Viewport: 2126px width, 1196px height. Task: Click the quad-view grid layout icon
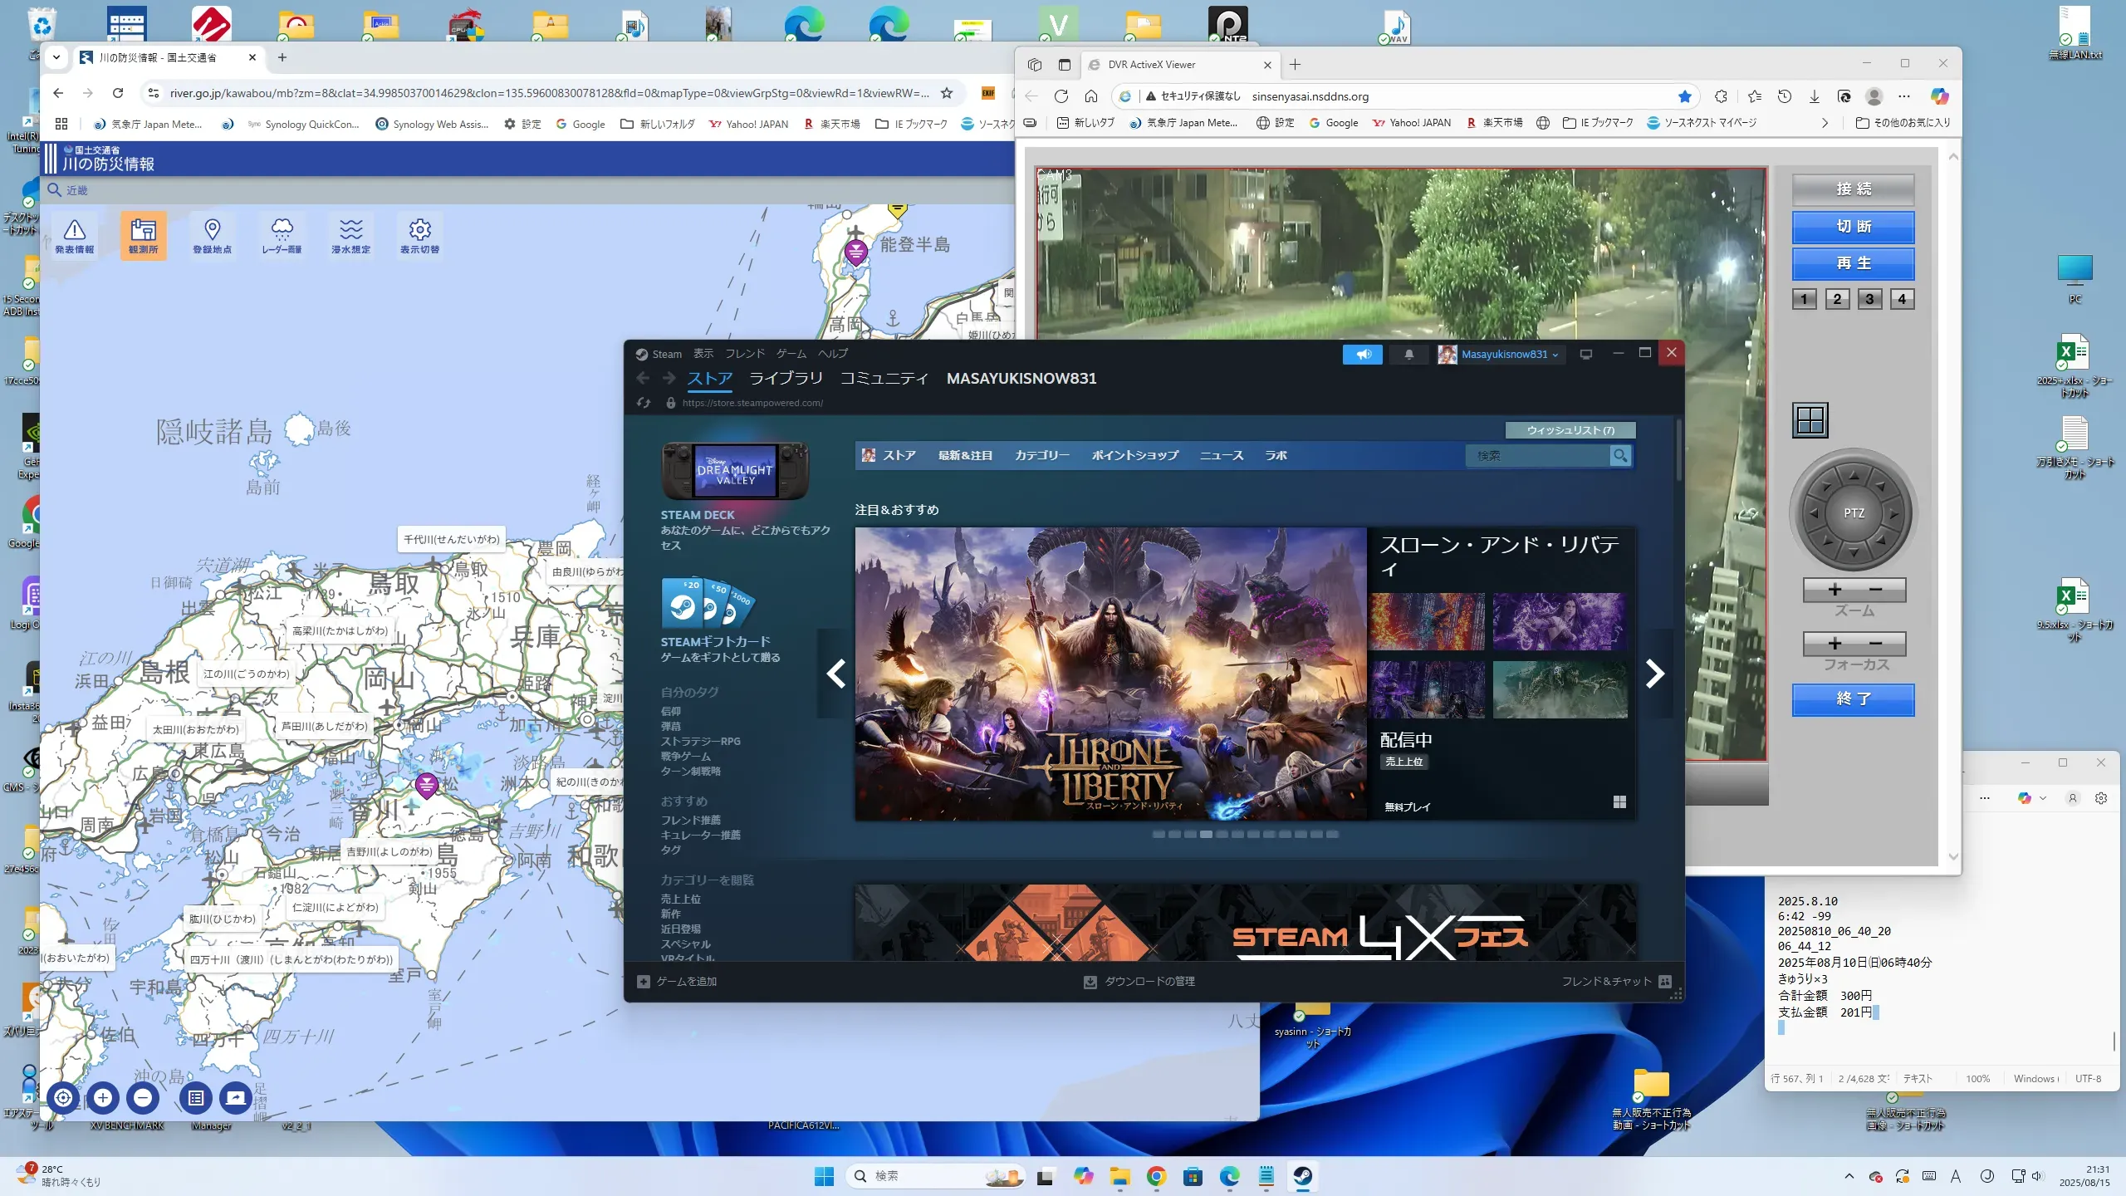(1810, 420)
